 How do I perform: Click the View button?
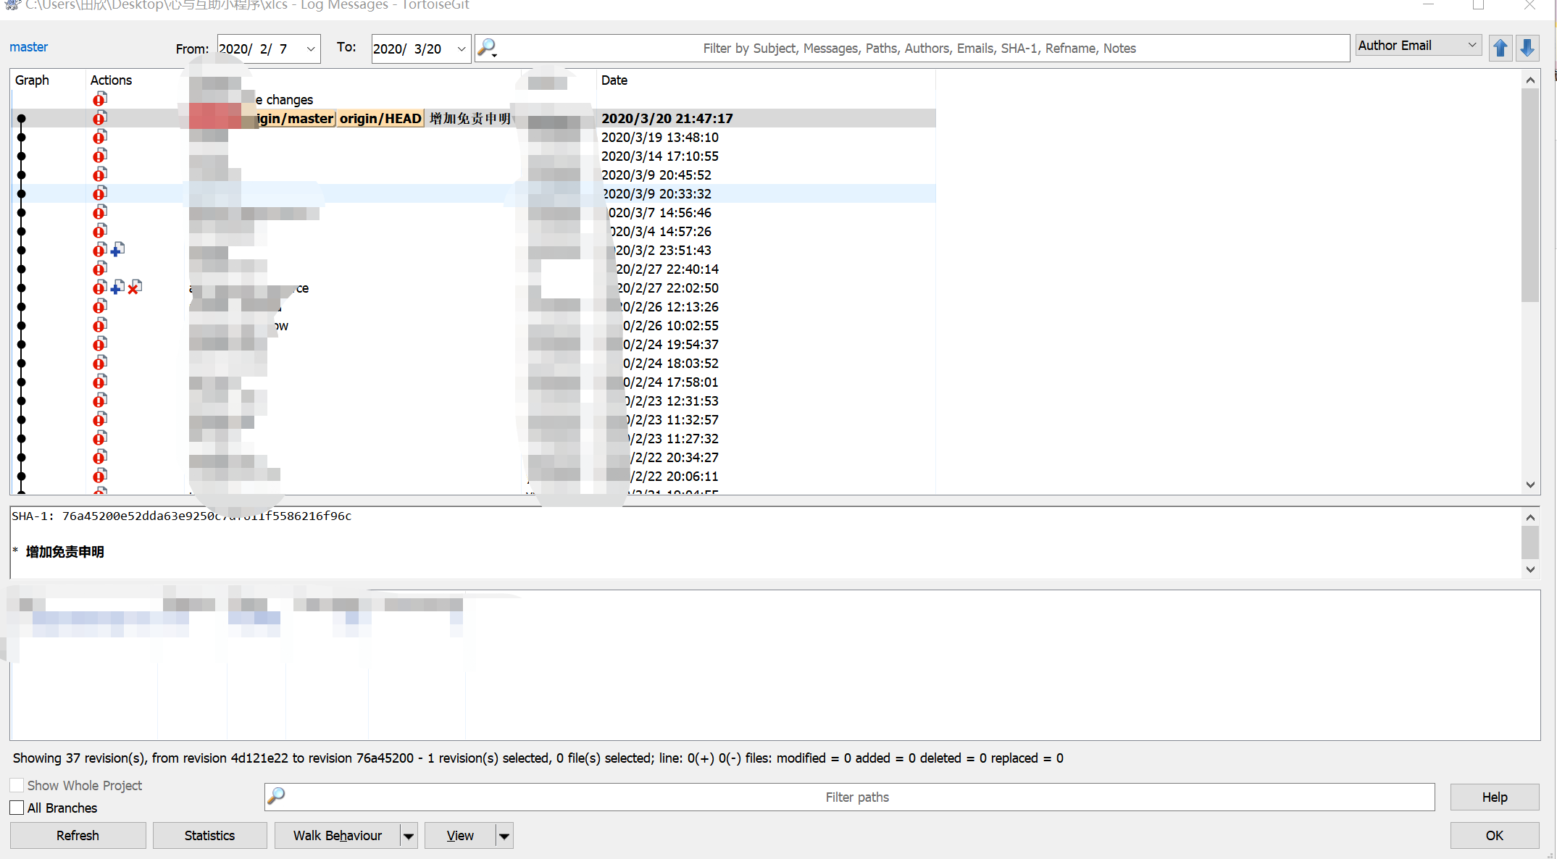tap(460, 835)
